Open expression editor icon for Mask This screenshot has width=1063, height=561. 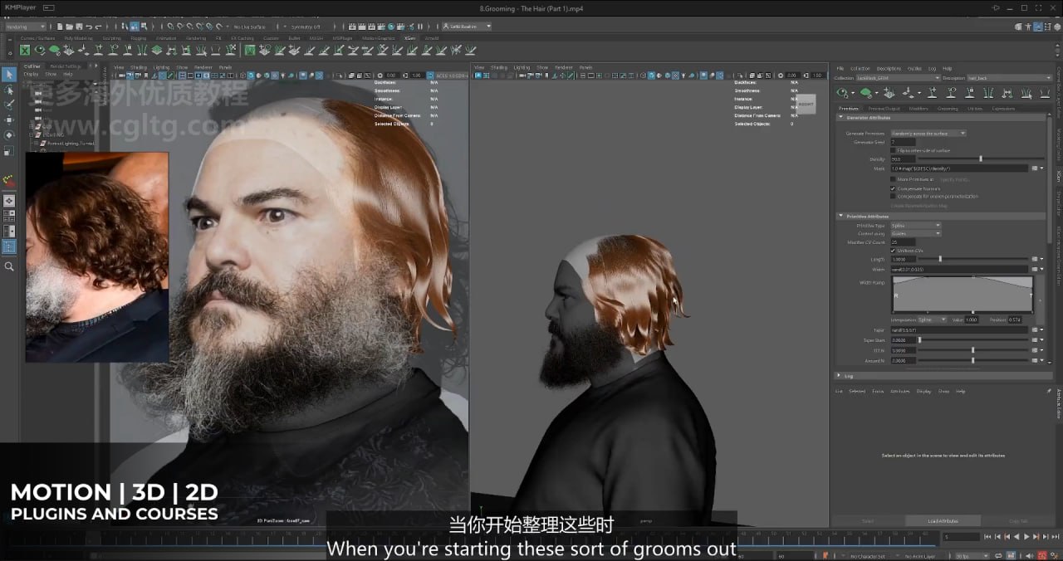[1035, 168]
